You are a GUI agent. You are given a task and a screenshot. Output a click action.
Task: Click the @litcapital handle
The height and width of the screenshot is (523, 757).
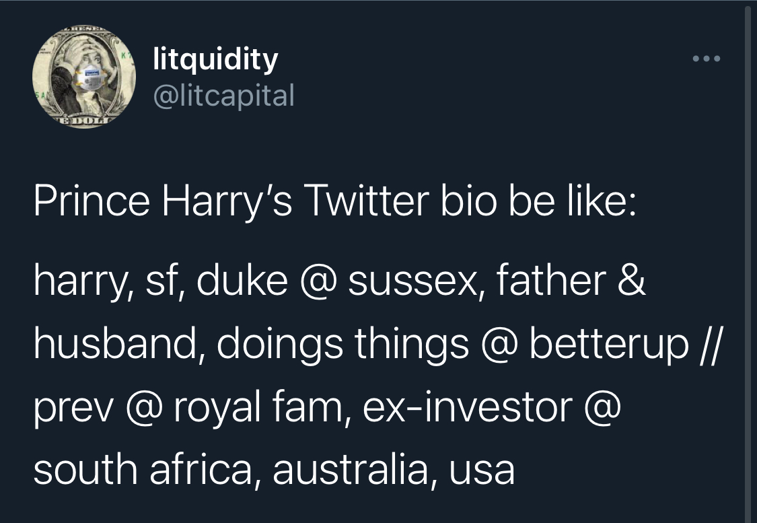coord(224,96)
